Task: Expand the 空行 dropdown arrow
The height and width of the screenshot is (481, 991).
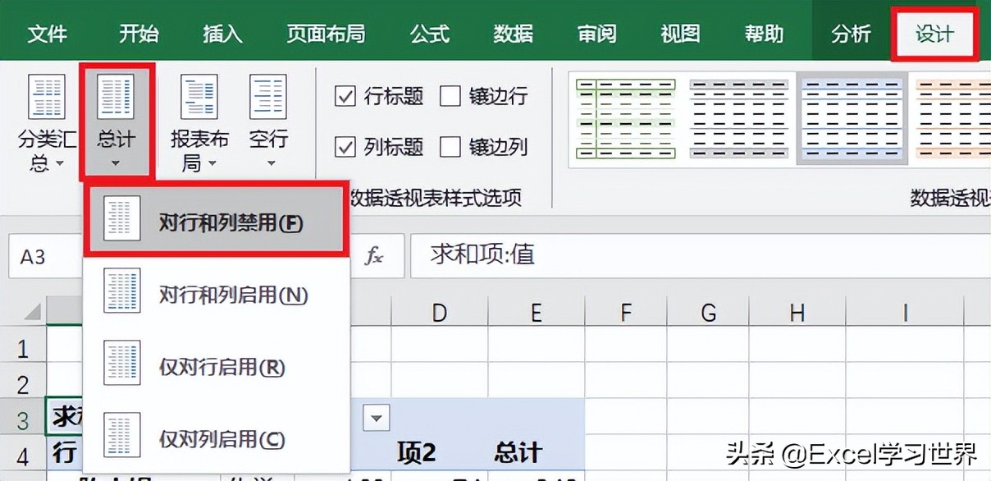Action: click(x=271, y=163)
